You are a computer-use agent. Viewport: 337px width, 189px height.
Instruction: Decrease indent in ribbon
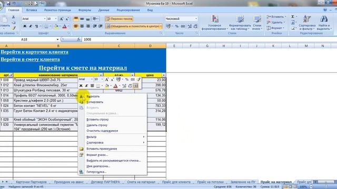[95, 26]
